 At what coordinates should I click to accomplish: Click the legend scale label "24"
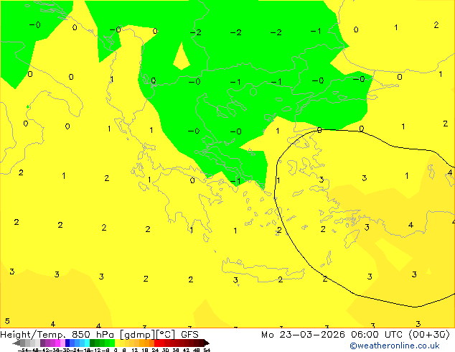(x=155, y=350)
